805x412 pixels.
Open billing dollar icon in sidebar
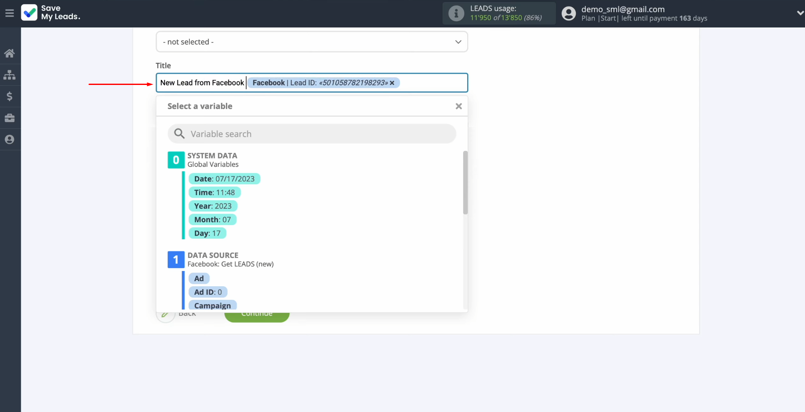(9, 96)
